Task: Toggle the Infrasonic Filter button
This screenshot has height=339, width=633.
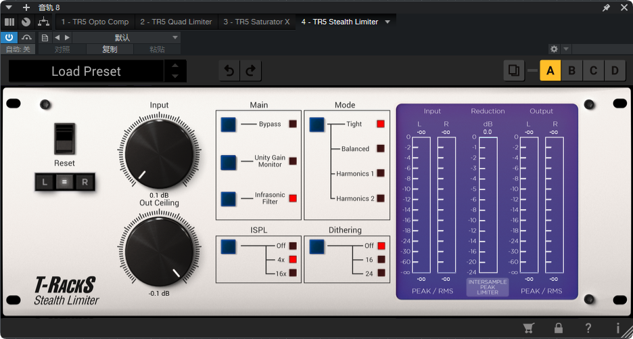Action: (x=228, y=199)
